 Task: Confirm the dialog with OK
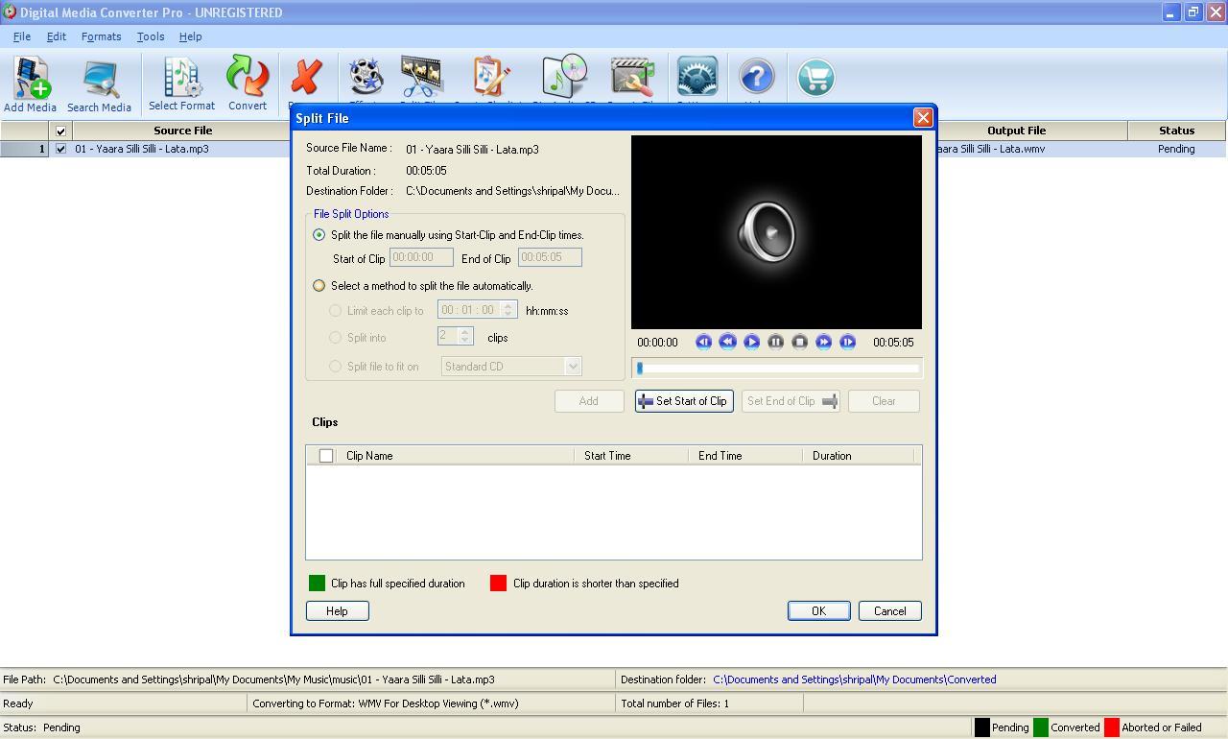pos(818,611)
